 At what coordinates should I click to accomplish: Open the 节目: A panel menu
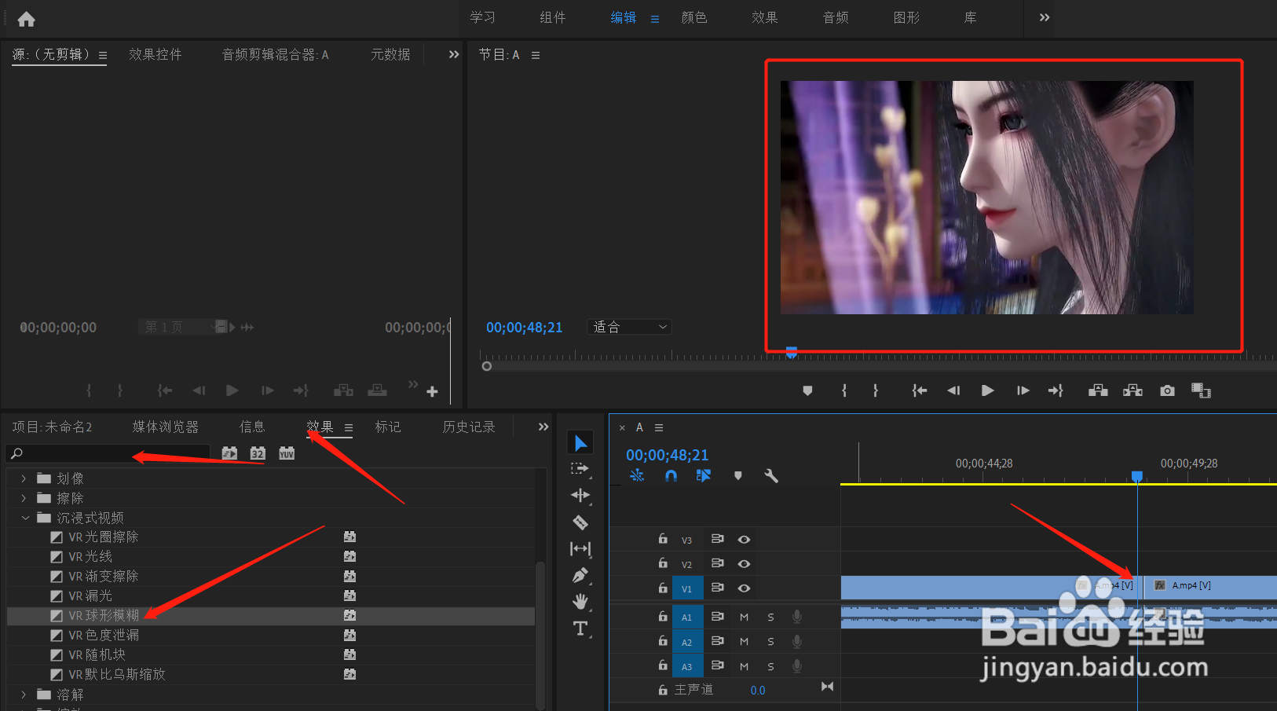[x=536, y=55]
